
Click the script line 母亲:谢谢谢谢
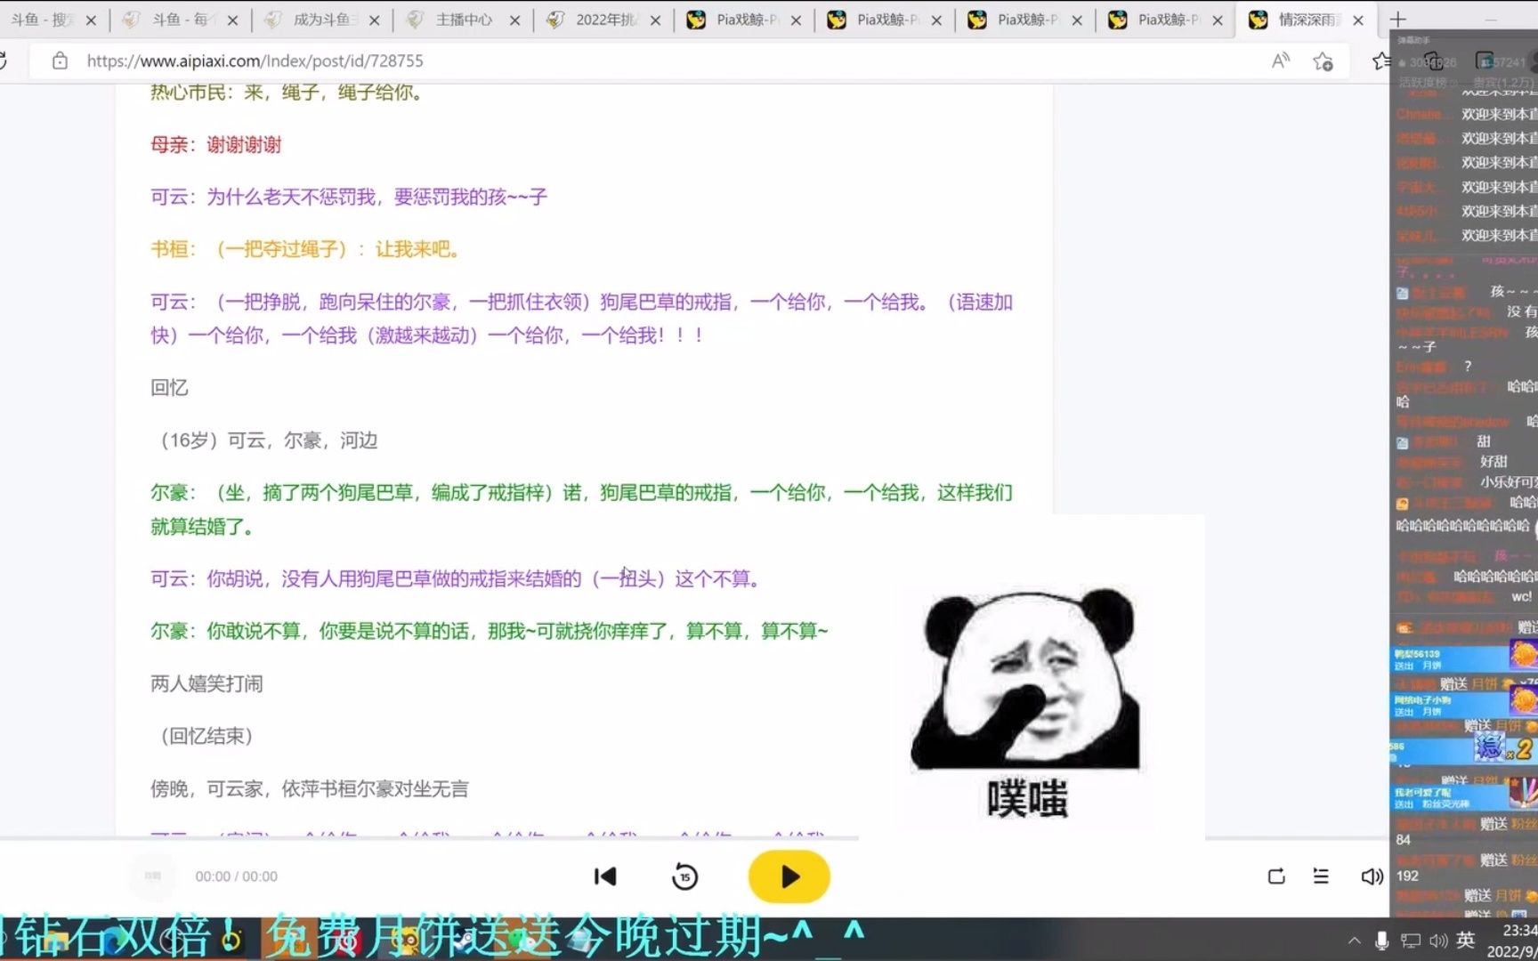coord(215,144)
